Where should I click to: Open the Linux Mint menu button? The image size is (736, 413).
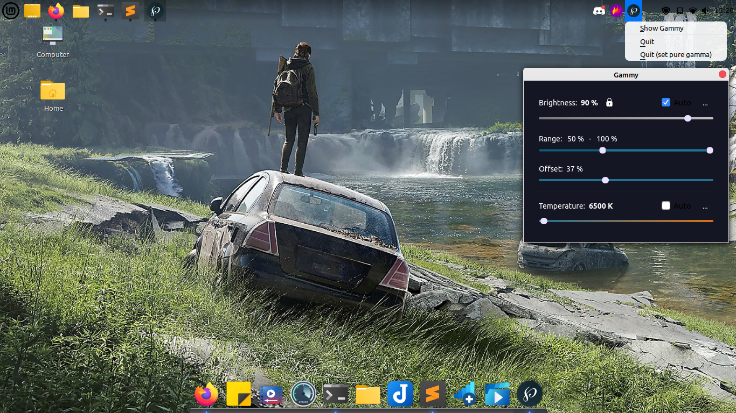[11, 10]
